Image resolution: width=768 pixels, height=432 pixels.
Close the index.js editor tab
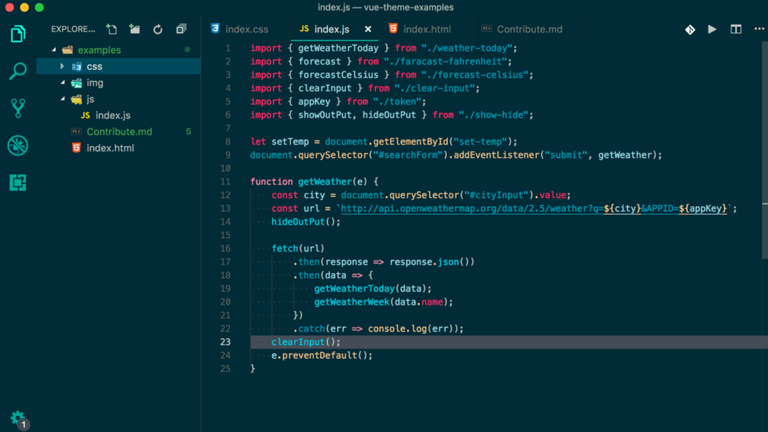click(x=367, y=29)
